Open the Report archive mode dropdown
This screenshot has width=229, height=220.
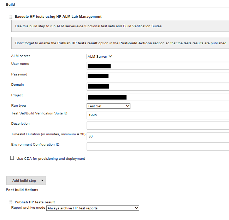coord(93,208)
